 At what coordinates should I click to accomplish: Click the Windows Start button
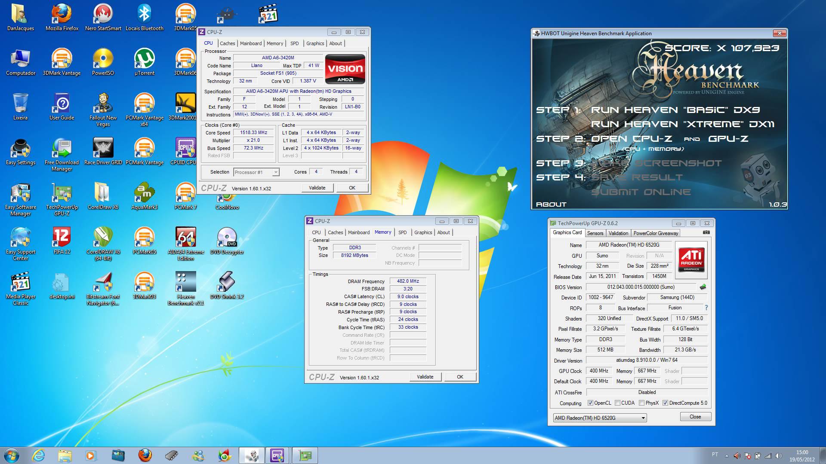12,455
